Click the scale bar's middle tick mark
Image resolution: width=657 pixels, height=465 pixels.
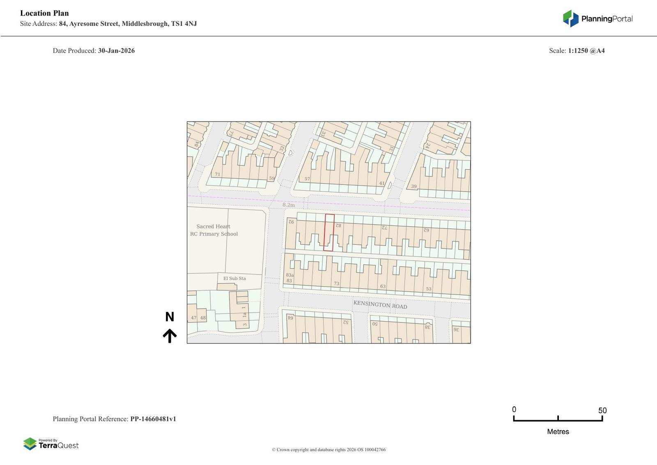pos(558,418)
